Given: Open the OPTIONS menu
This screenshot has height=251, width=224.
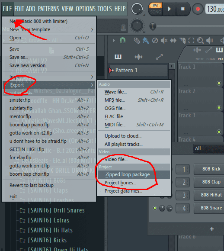Looking at the screenshot, I should (86, 9).
